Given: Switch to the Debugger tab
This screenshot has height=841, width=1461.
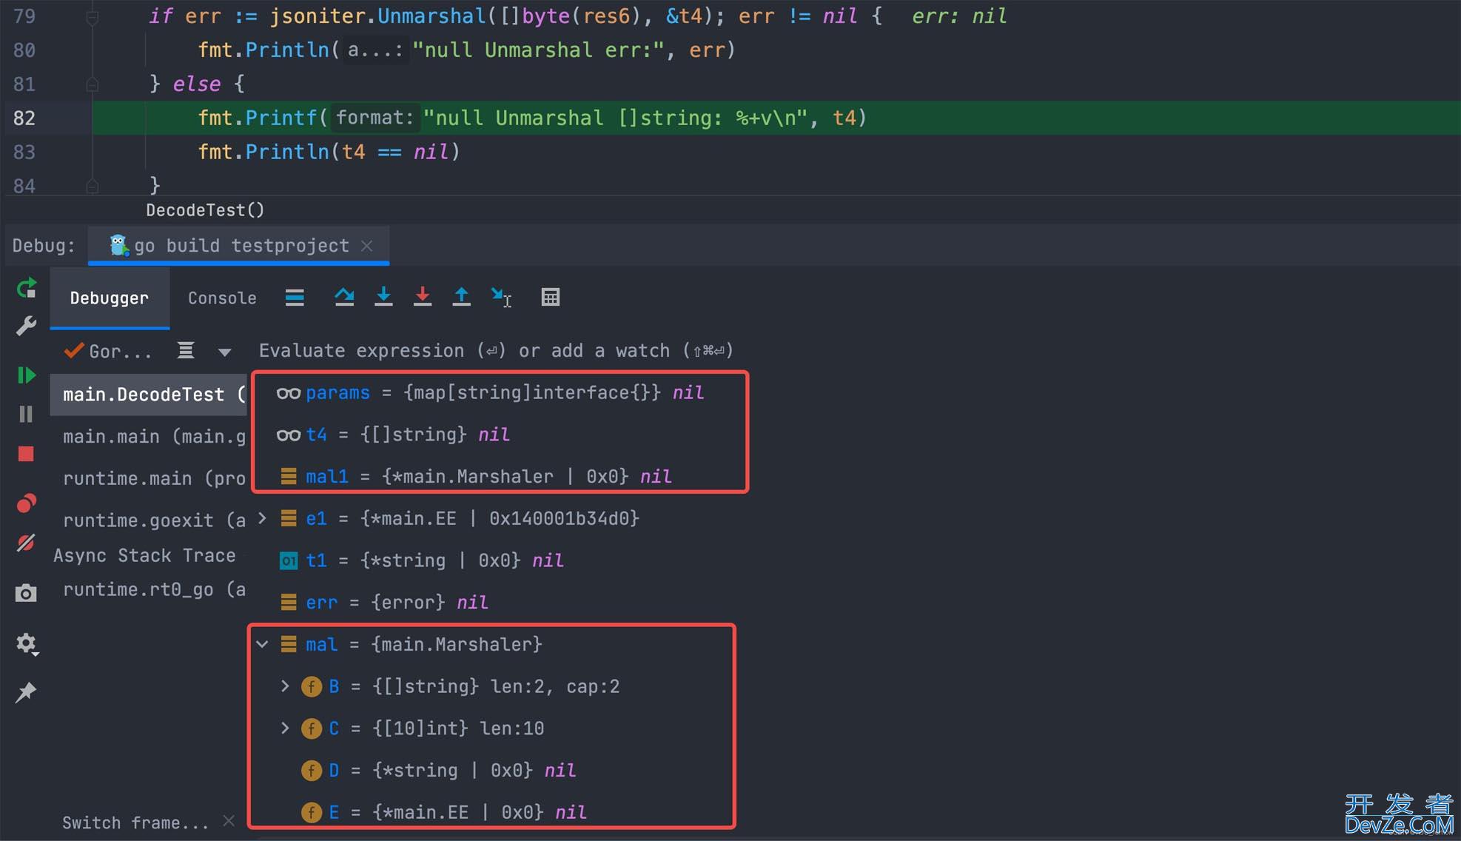Looking at the screenshot, I should (110, 298).
